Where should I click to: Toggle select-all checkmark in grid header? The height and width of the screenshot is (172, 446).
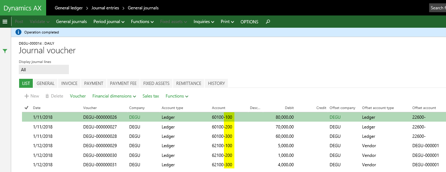26,108
